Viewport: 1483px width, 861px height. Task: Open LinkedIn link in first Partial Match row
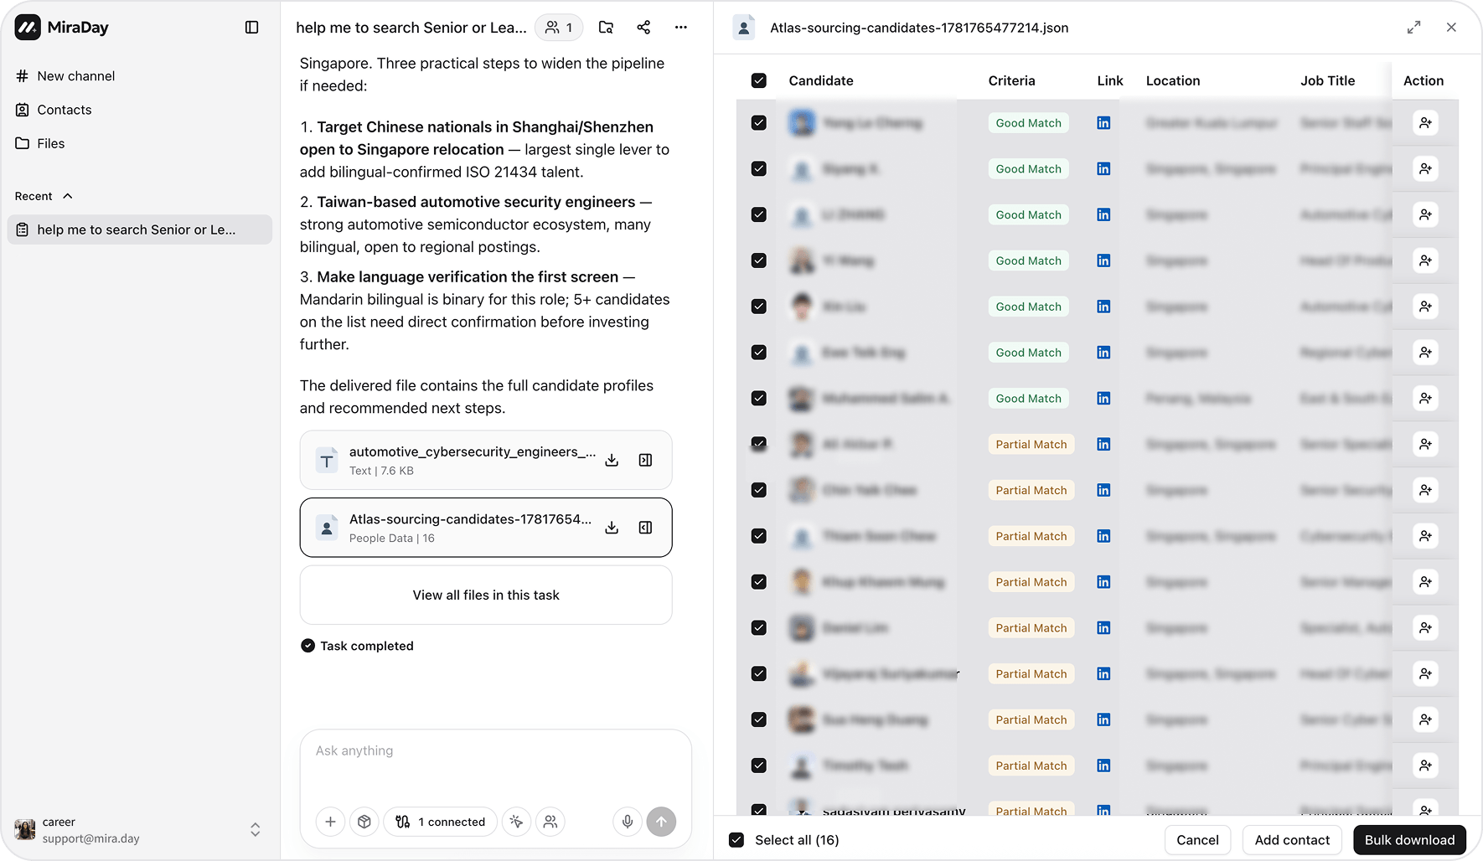(x=1103, y=444)
